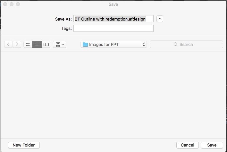Click the Save As filename field
The height and width of the screenshot is (152, 227).
coord(113,19)
